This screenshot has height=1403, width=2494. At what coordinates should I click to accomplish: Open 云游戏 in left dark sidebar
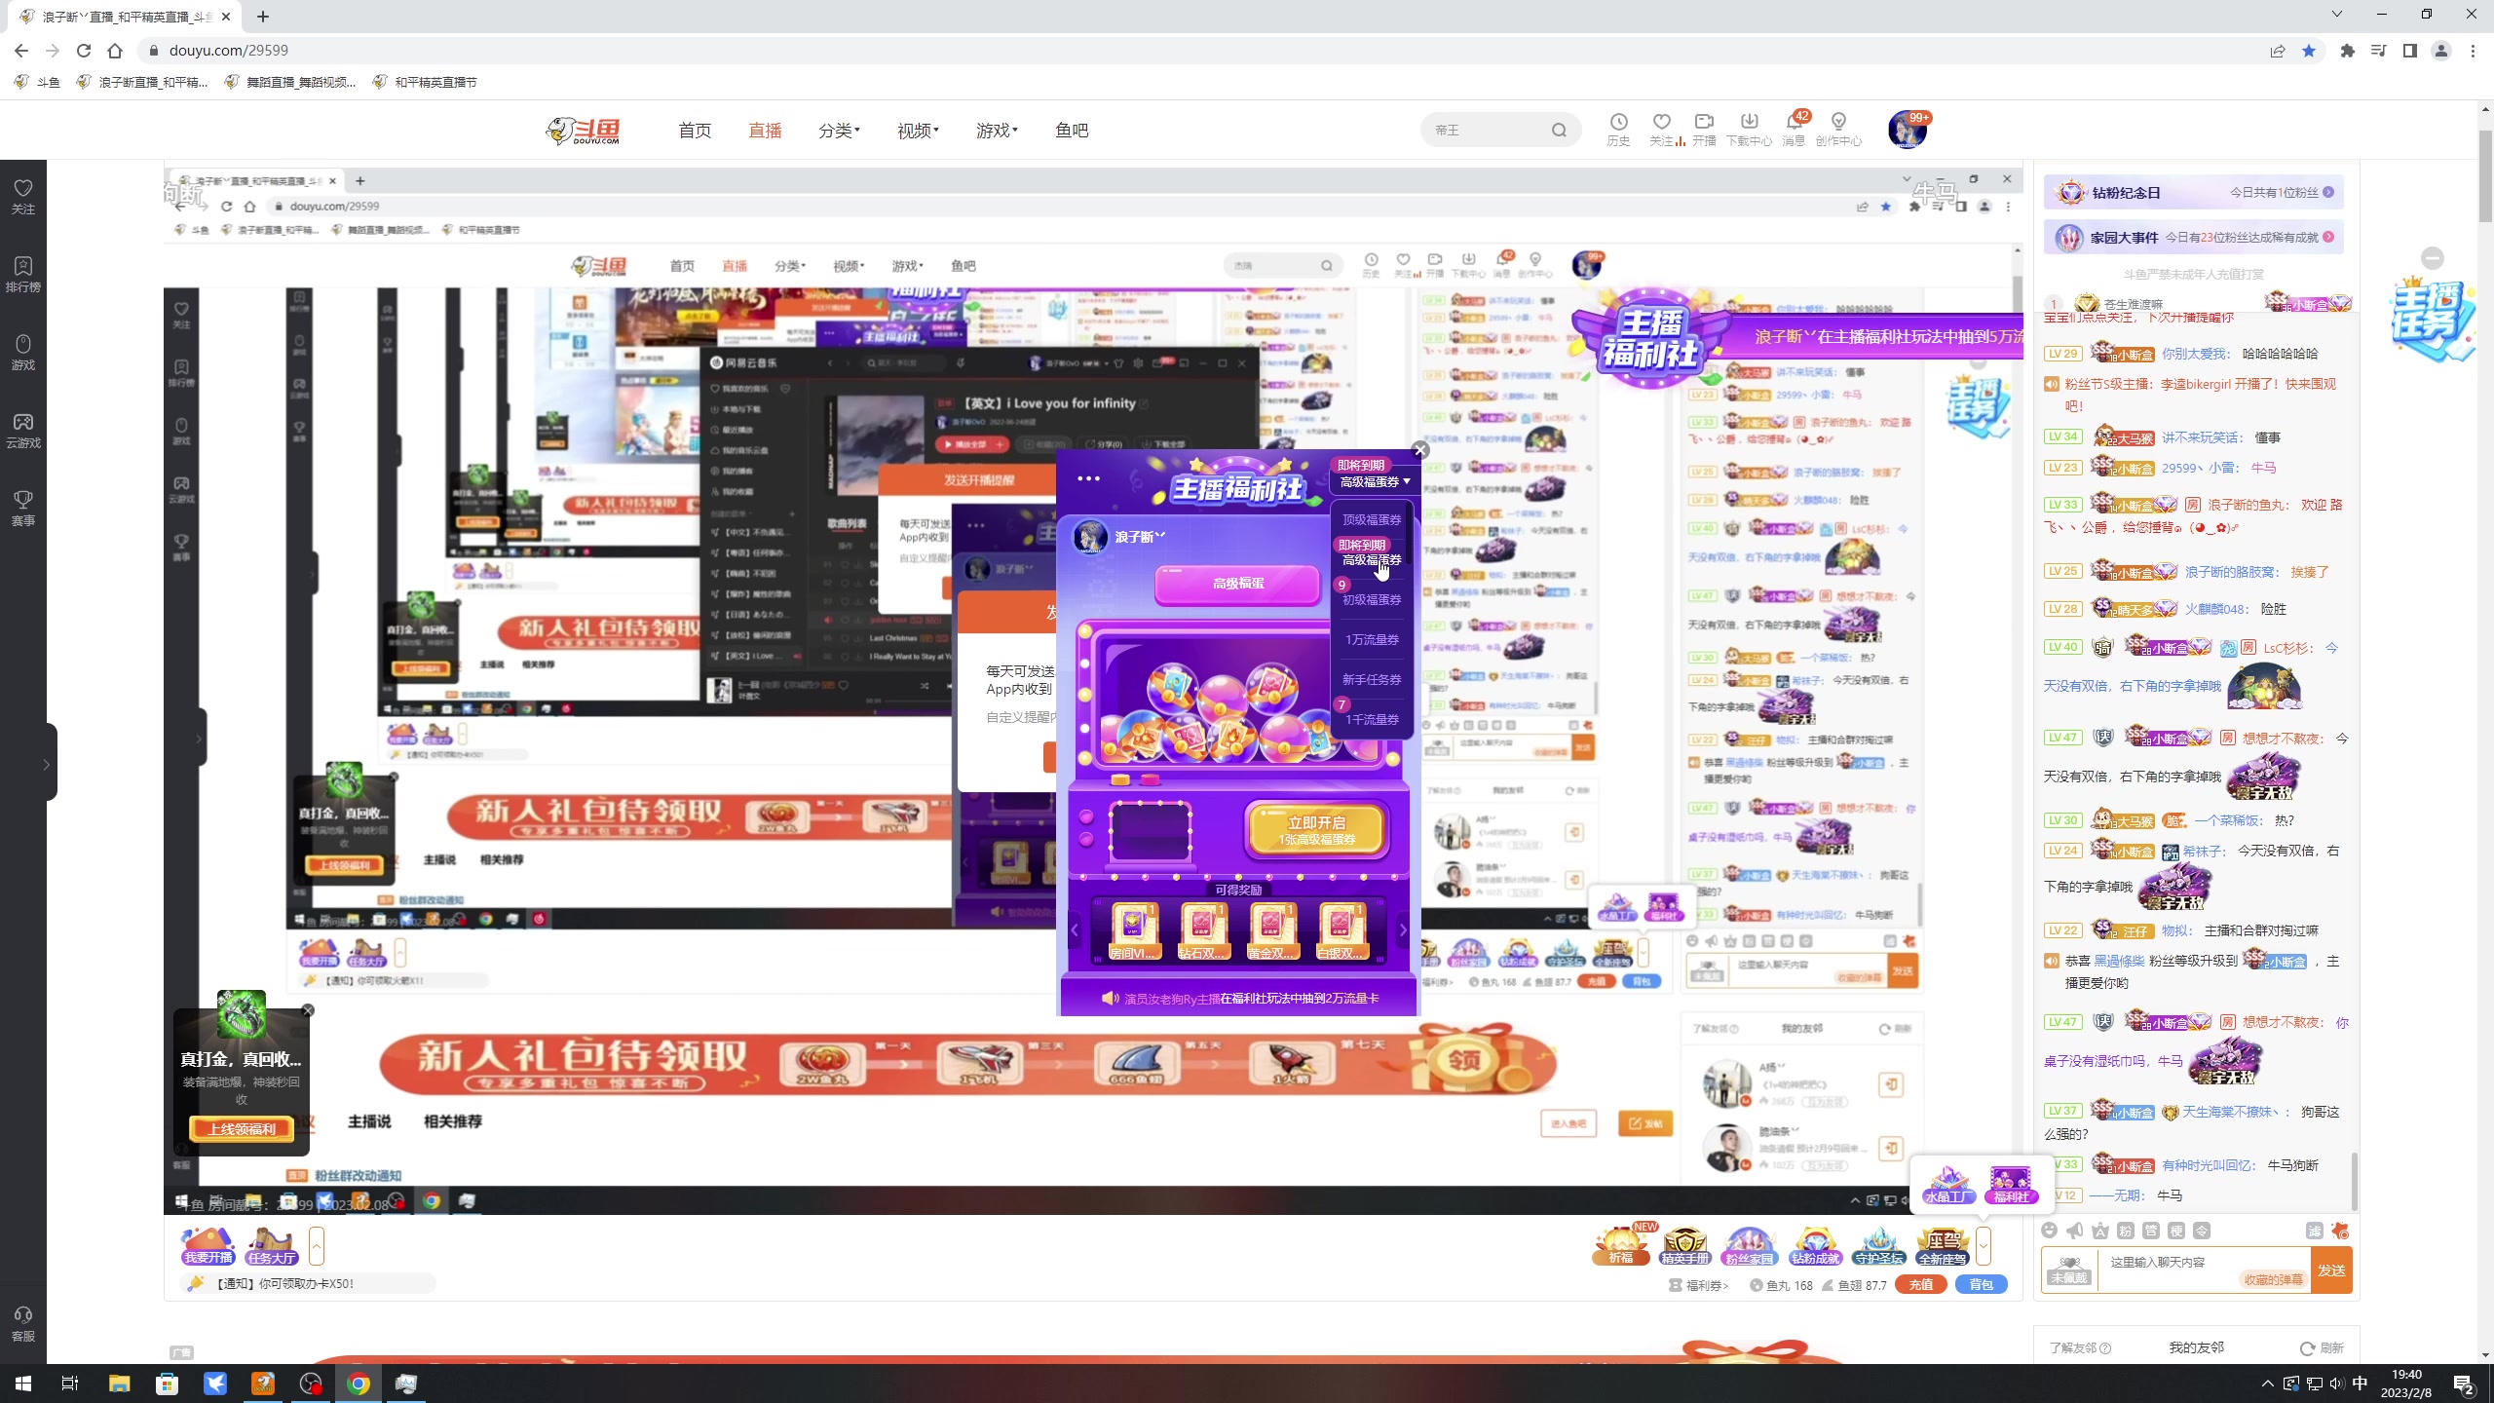pos(23,430)
